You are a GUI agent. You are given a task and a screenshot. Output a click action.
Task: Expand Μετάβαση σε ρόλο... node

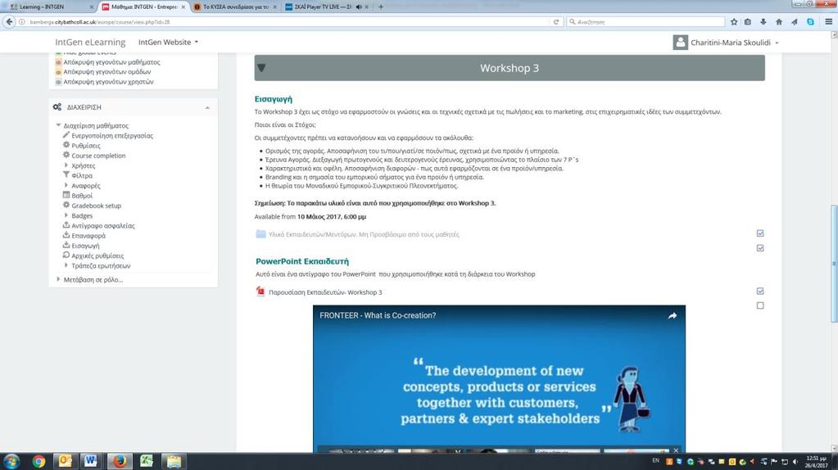pyautogui.click(x=58, y=278)
